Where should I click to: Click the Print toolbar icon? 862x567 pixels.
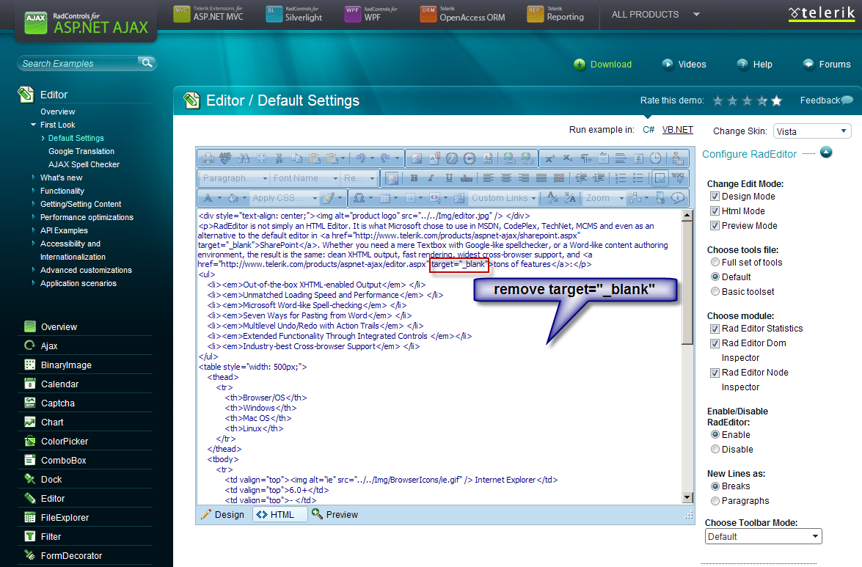208,158
